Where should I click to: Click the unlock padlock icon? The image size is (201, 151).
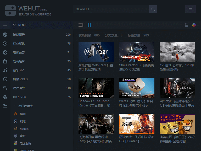click(186, 25)
